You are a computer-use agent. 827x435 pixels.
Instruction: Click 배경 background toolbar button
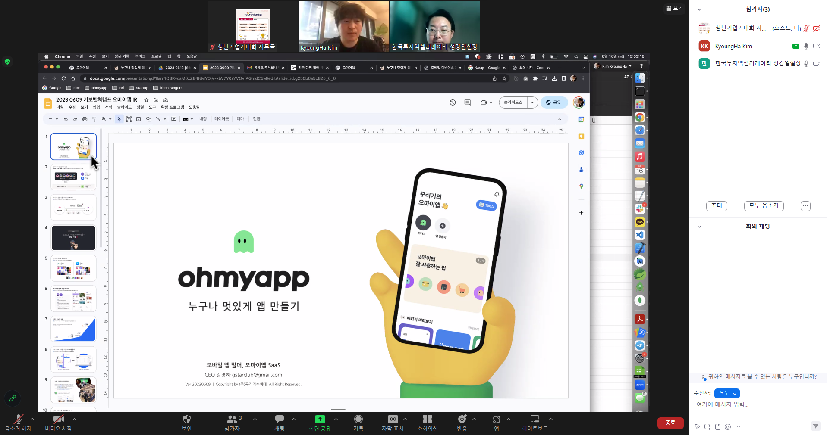click(203, 119)
